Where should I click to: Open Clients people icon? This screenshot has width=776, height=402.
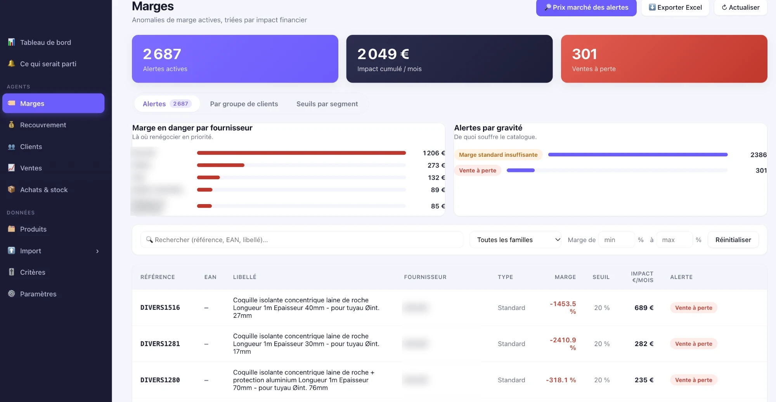(12, 147)
